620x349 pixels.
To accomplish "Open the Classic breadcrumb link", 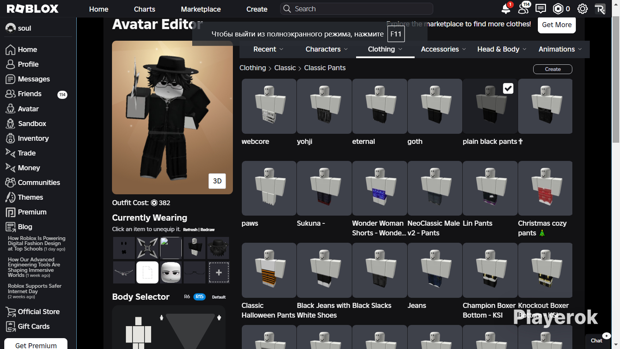I will [x=285, y=68].
